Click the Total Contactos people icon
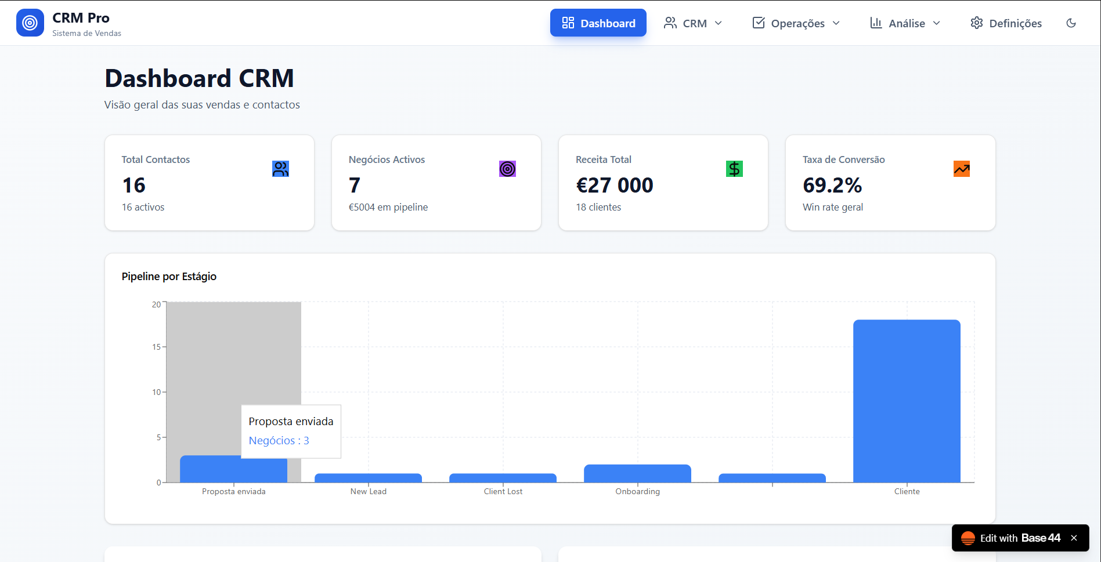1101x562 pixels. pyautogui.click(x=280, y=169)
